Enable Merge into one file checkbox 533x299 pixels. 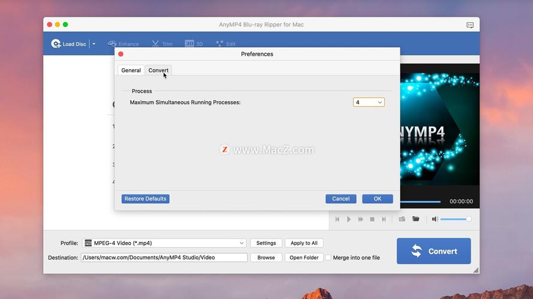328,258
